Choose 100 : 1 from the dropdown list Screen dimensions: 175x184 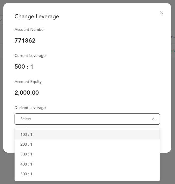pyautogui.click(x=26, y=134)
